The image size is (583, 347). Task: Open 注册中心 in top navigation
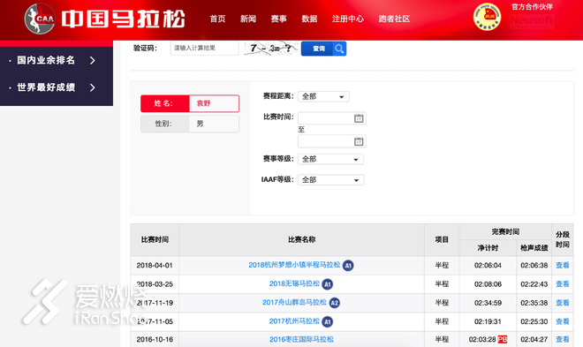(348, 19)
